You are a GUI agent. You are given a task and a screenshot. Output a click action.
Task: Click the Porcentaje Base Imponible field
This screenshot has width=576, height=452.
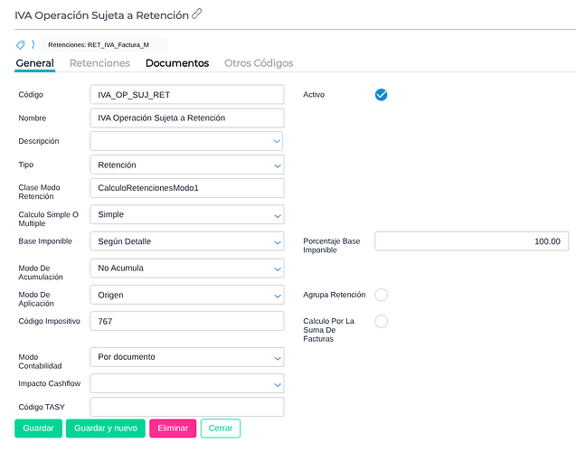pos(471,241)
